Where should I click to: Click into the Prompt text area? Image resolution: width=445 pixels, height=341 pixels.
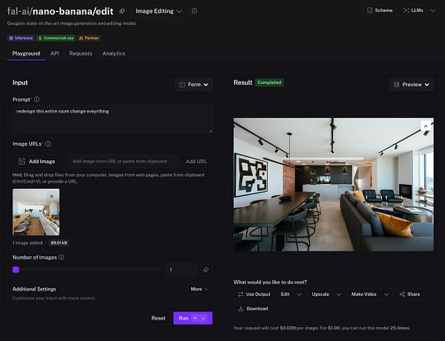tap(113, 119)
